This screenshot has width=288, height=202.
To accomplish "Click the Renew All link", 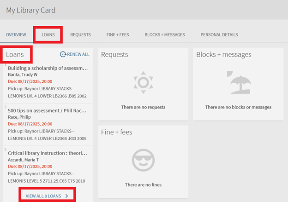I will click(78, 54).
